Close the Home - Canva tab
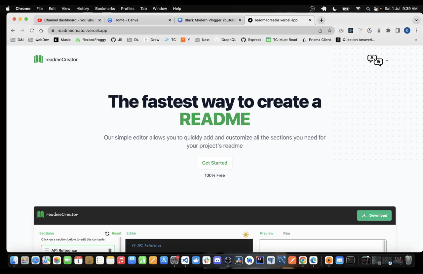This screenshot has height=274, width=423. (x=170, y=20)
